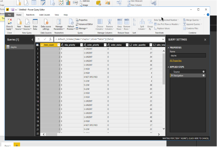Viewport: 217px width, 147px height.
Task: Collapse the PROPERTIES section
Action: (168, 48)
